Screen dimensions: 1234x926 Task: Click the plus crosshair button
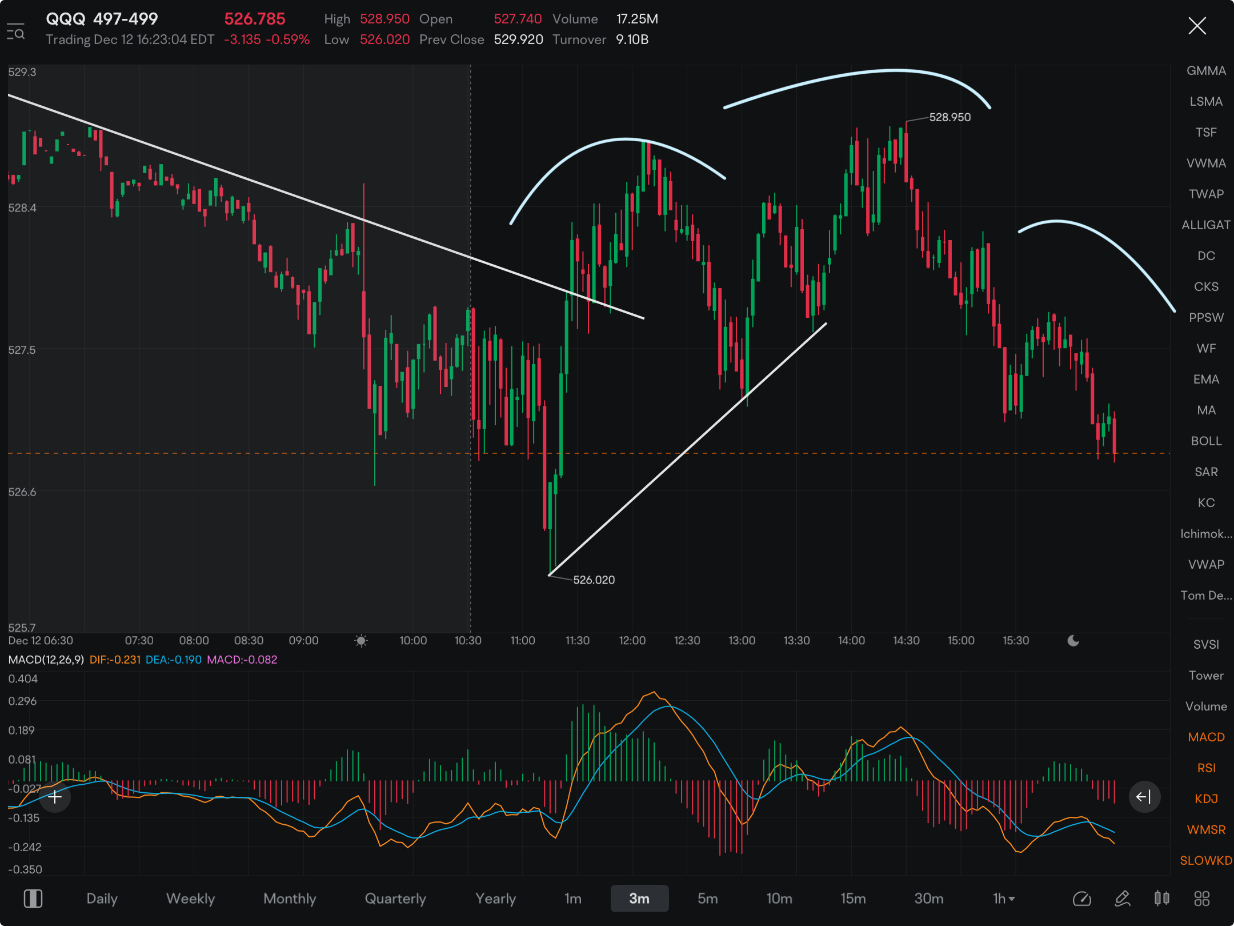[55, 797]
